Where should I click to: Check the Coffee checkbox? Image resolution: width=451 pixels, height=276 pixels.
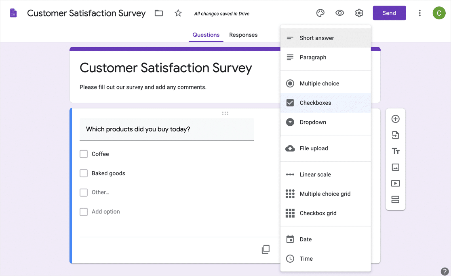[x=84, y=154]
